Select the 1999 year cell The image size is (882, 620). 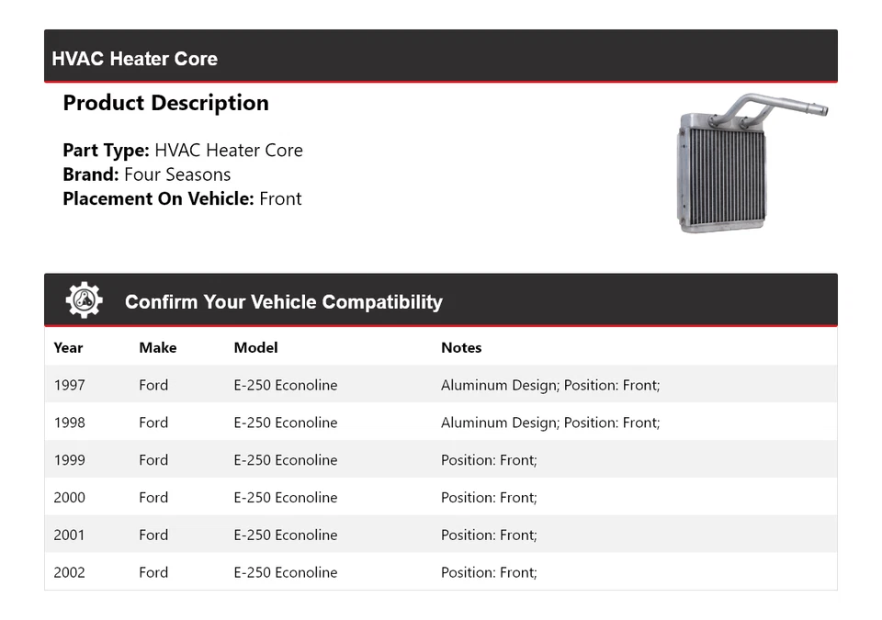[70, 460]
